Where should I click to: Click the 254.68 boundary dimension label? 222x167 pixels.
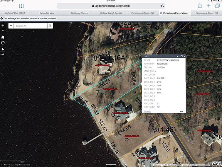[x=124, y=130]
